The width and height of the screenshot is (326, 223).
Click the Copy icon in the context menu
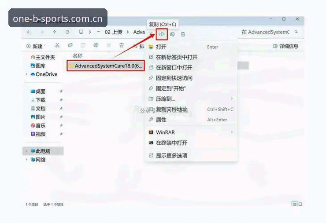click(x=162, y=34)
